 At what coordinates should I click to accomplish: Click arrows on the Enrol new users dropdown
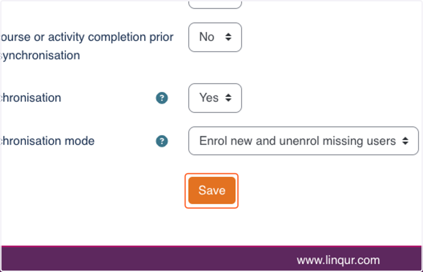click(x=405, y=141)
